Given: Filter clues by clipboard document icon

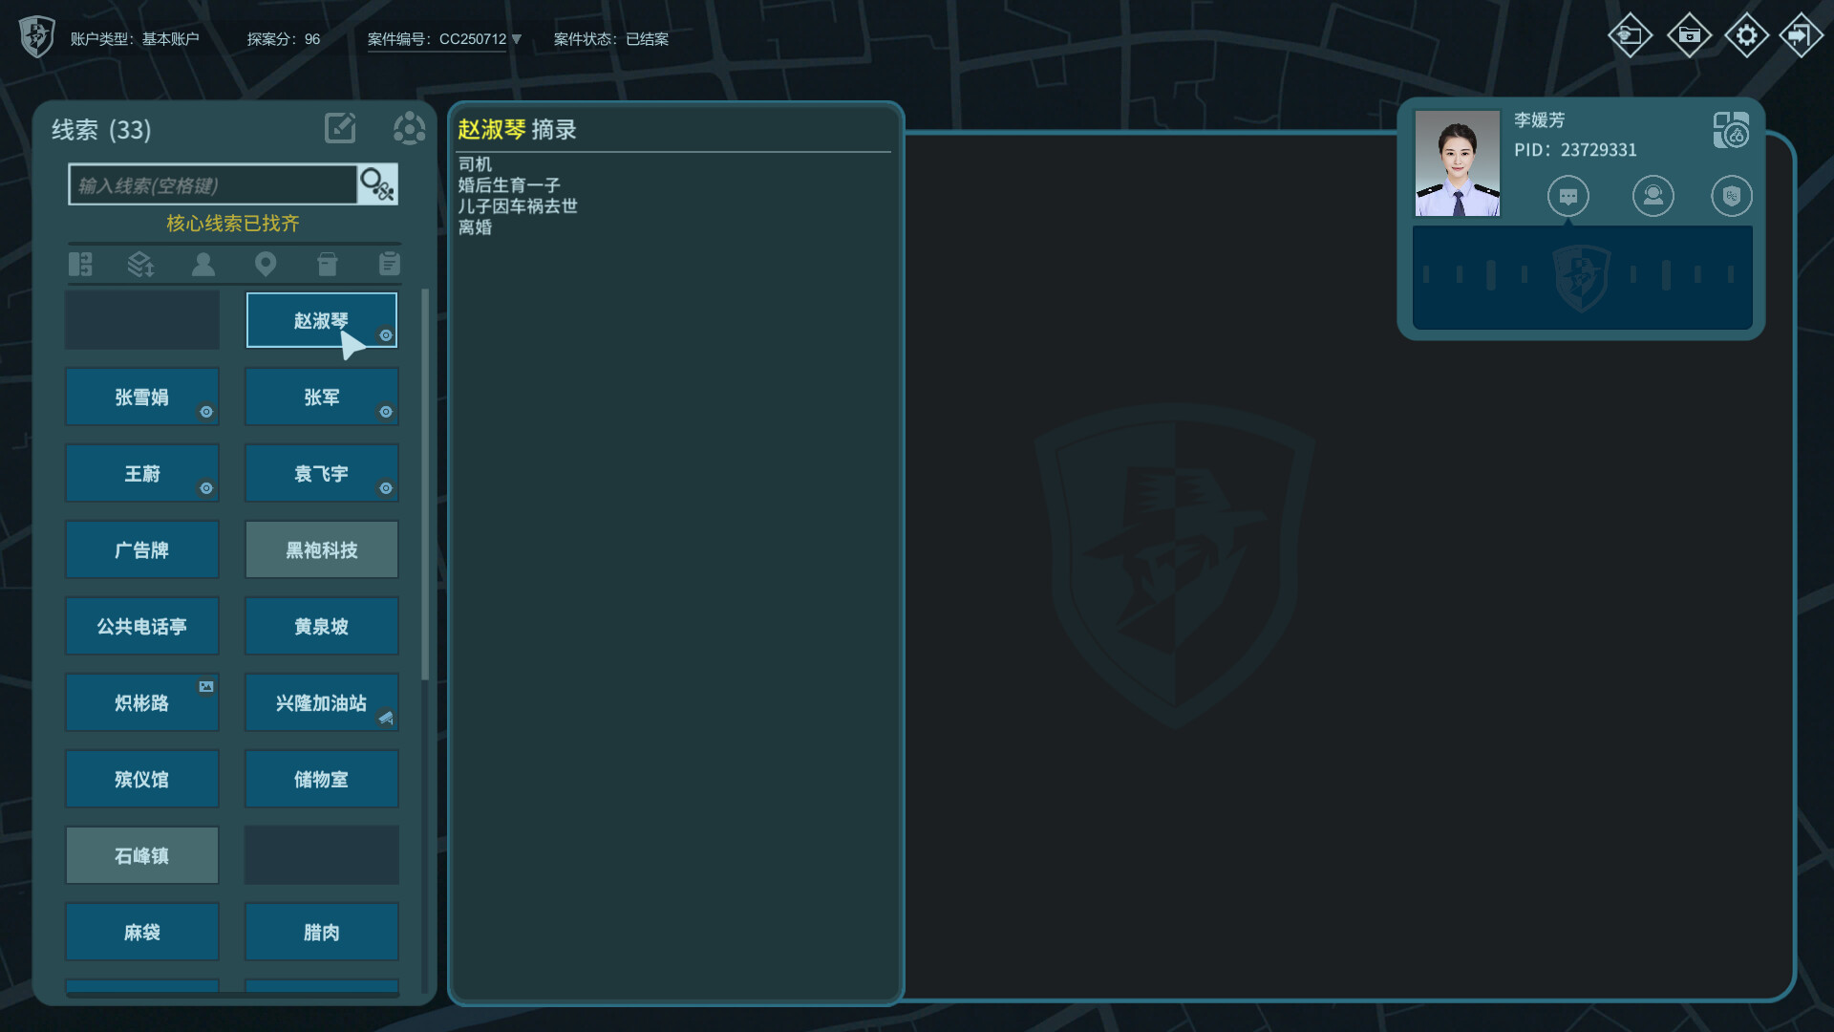Looking at the screenshot, I should pos(389,264).
